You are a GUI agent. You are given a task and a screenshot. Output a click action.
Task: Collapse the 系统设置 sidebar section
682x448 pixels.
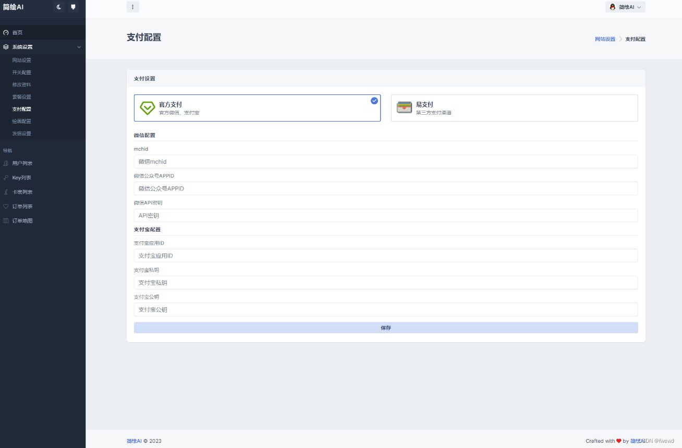coord(79,47)
